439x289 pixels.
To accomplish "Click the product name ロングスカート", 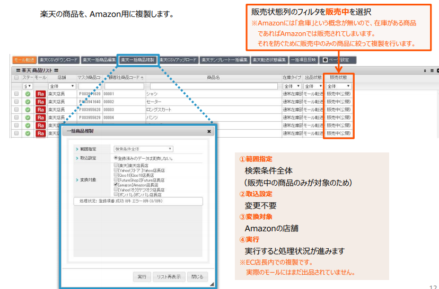I will [159, 110].
